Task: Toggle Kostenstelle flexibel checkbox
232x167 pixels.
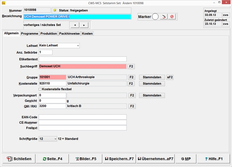Action: [x=40, y=89]
